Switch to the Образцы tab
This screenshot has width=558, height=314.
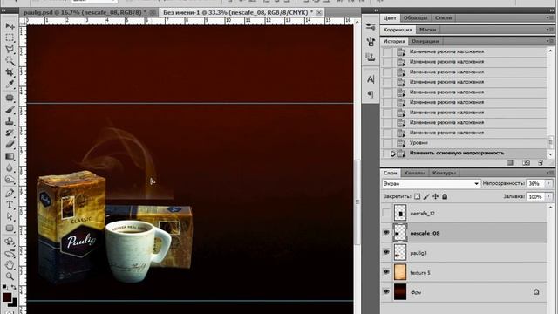click(x=415, y=17)
